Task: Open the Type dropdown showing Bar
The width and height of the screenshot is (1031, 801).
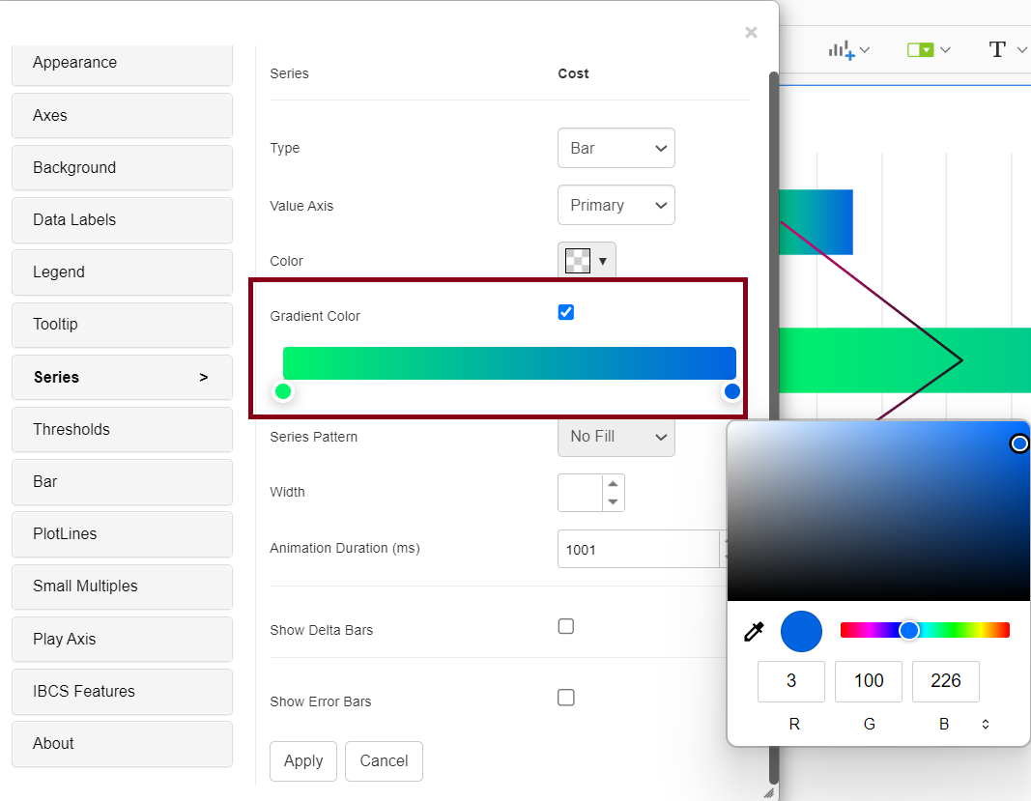Action: 616,148
